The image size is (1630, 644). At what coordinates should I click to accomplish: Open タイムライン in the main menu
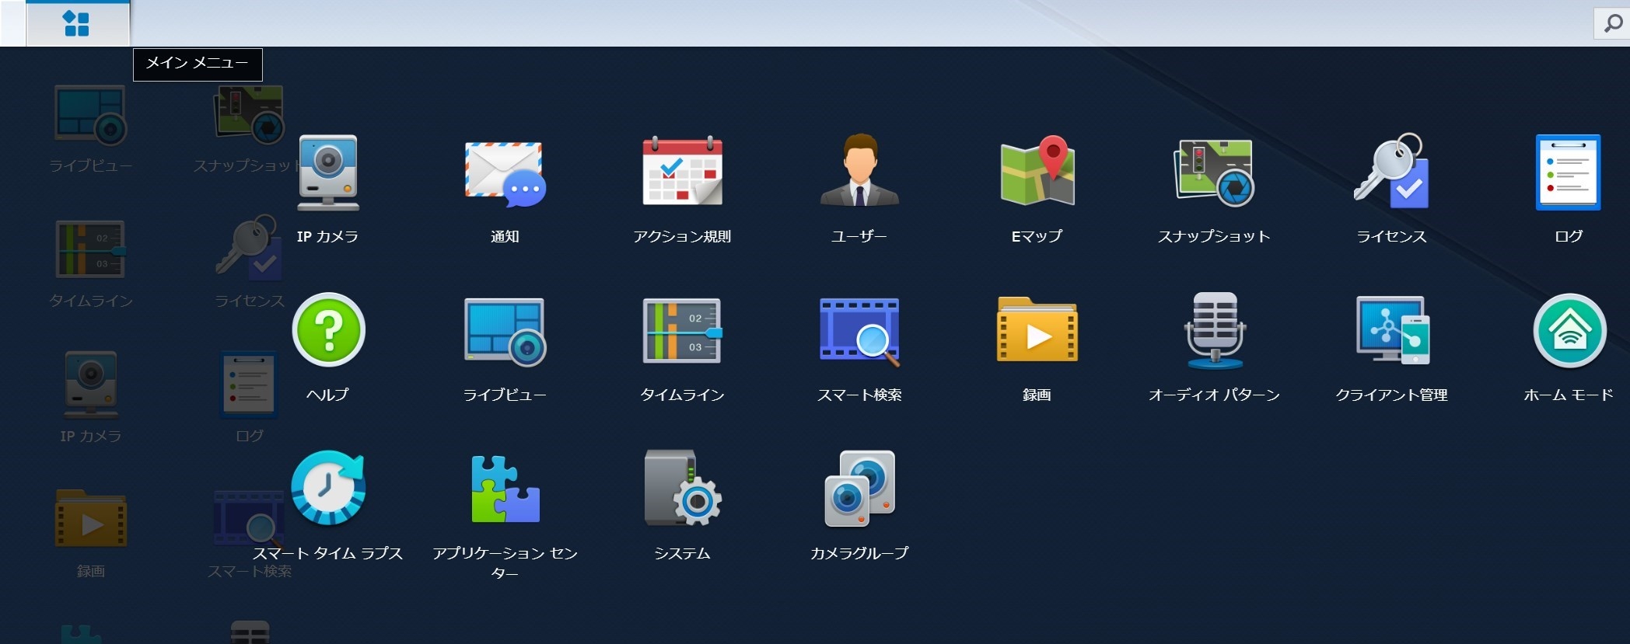coord(682,331)
